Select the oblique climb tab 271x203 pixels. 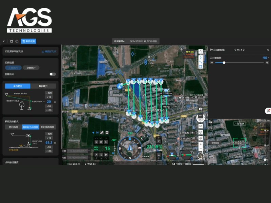click(x=44, y=86)
